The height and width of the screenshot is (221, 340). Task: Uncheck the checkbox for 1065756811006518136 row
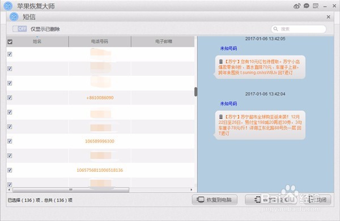[10, 170]
